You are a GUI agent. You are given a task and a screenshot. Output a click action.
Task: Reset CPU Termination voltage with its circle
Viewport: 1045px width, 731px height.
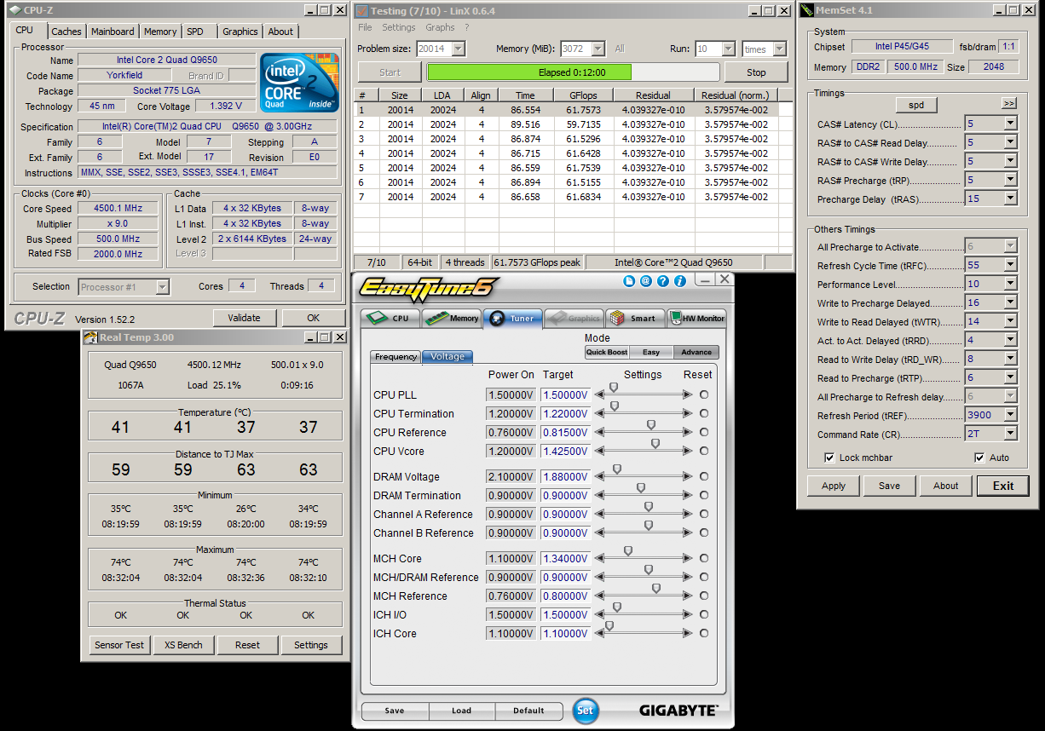click(704, 413)
